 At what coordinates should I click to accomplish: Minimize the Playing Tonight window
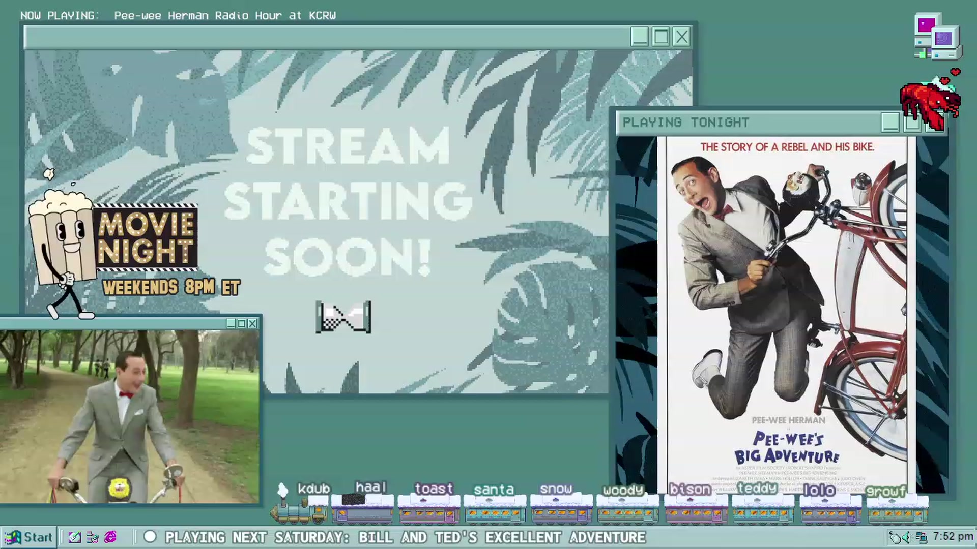(x=890, y=123)
